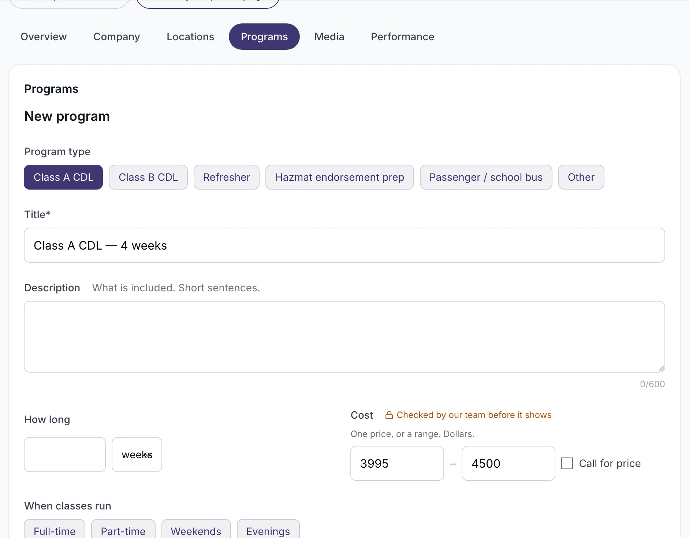Edit the minimum cost field 3995

397,463
